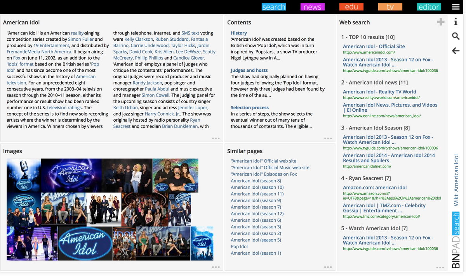Open "American Idol" Official Music web site link
Image resolution: width=466 pixels, height=276 pixels.
[x=270, y=167]
